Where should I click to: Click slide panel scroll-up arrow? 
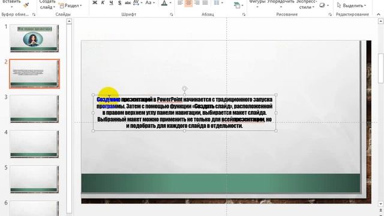coord(69,22)
